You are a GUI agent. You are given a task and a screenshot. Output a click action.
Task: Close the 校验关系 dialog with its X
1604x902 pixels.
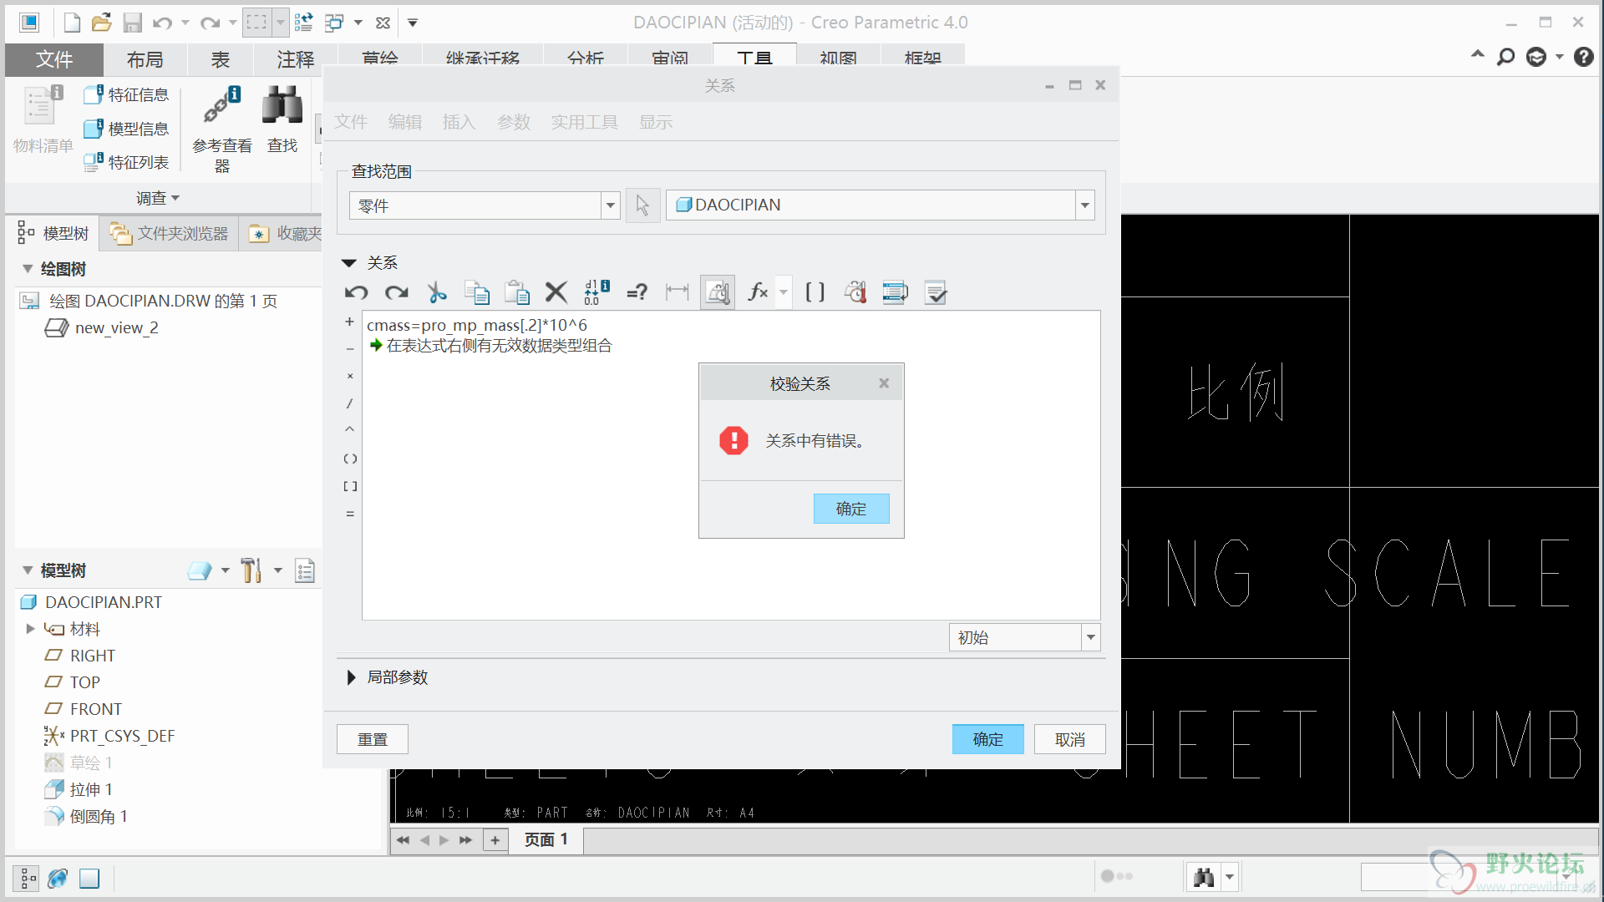tap(884, 383)
